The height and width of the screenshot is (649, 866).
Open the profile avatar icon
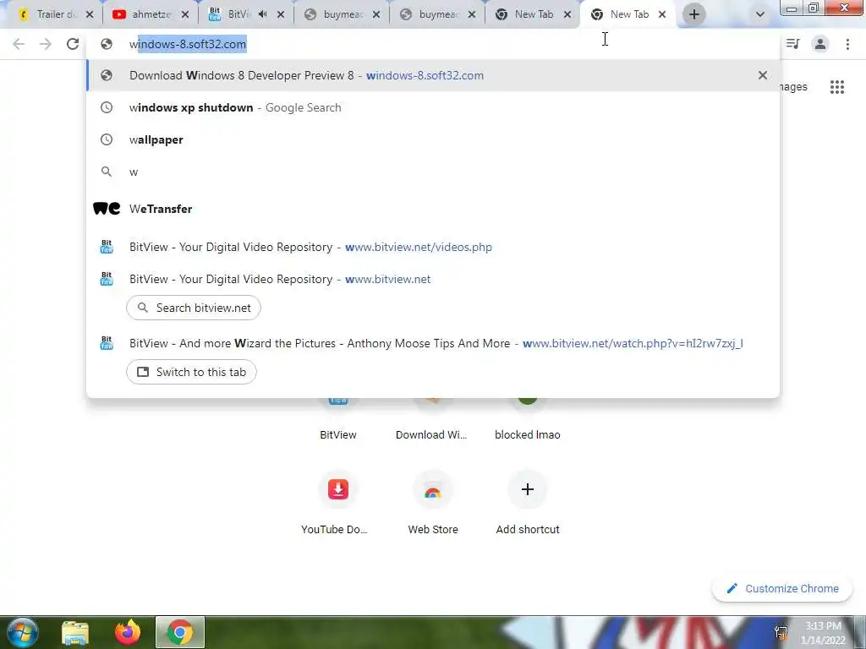coord(820,44)
